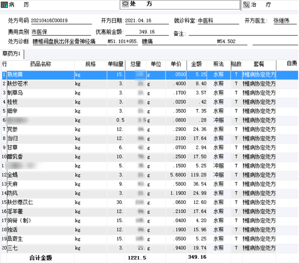Click the 套餐 column header
This screenshot has height=263, width=299.
coord(259,64)
